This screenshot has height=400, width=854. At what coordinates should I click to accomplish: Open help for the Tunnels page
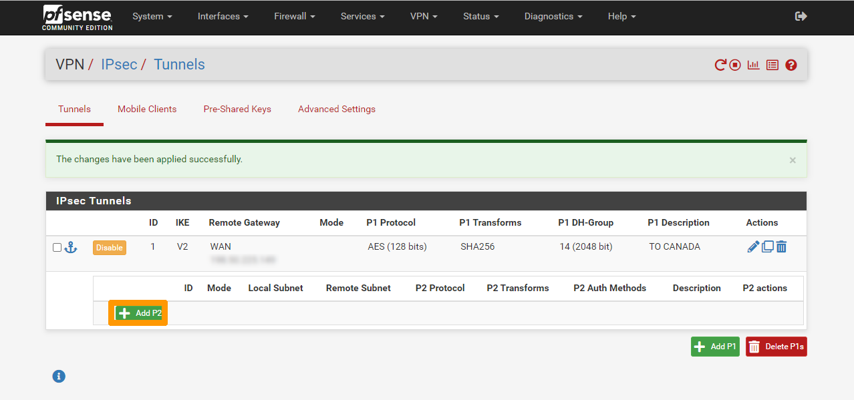pos(791,65)
